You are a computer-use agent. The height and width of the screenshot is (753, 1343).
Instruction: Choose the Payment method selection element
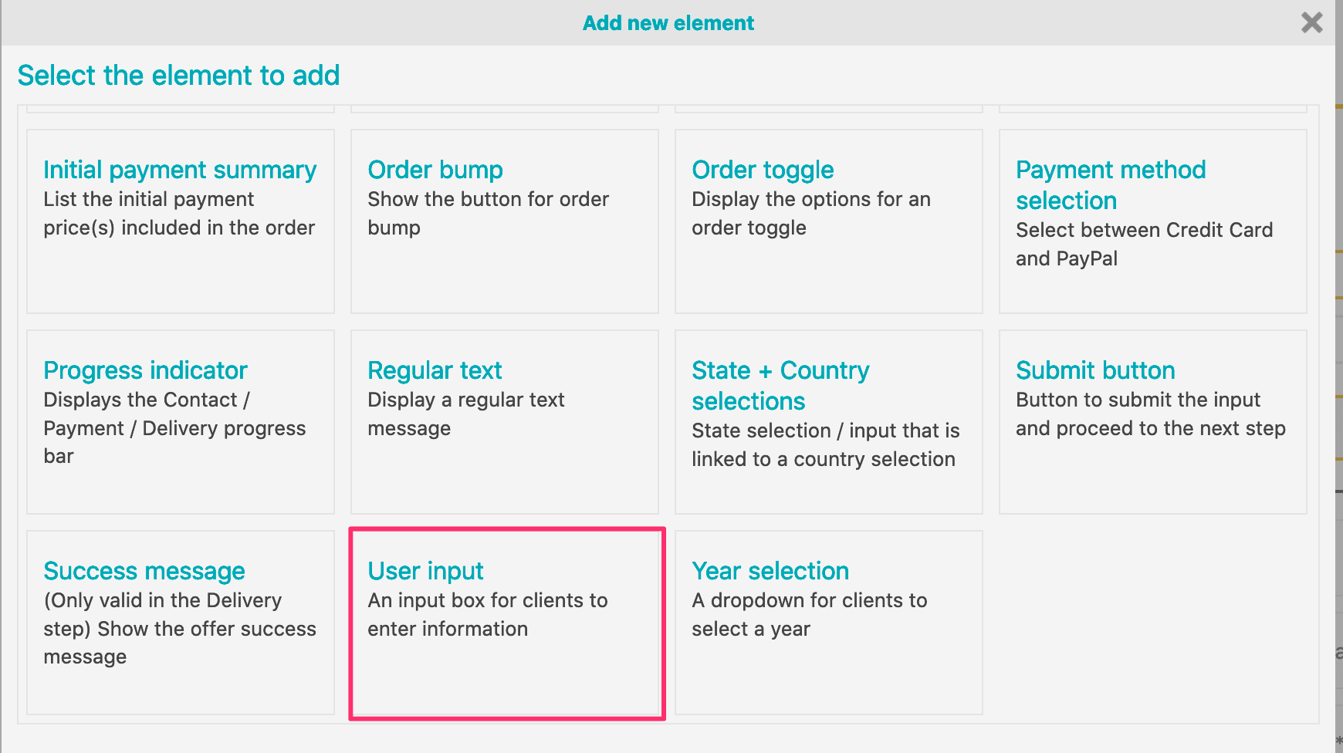point(1151,221)
